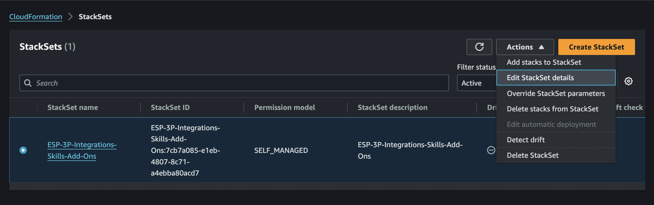Image resolution: width=654 pixels, height=205 pixels.
Task: Click the StackSets breadcrumb text
Action: [x=95, y=17]
